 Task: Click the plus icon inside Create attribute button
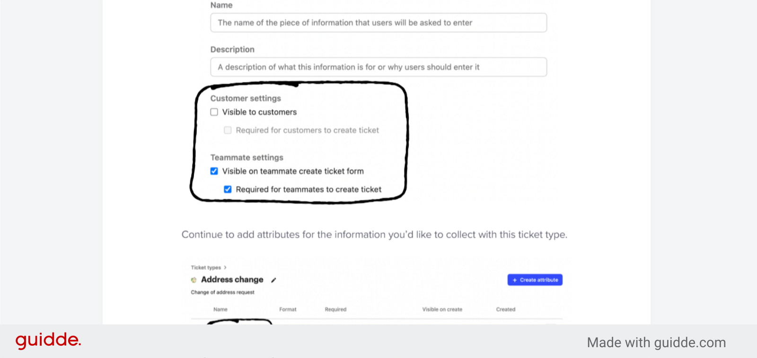coord(514,279)
